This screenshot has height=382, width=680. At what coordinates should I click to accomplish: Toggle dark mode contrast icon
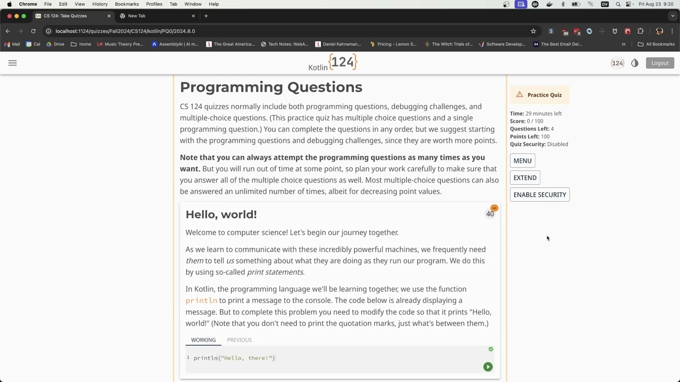(635, 63)
